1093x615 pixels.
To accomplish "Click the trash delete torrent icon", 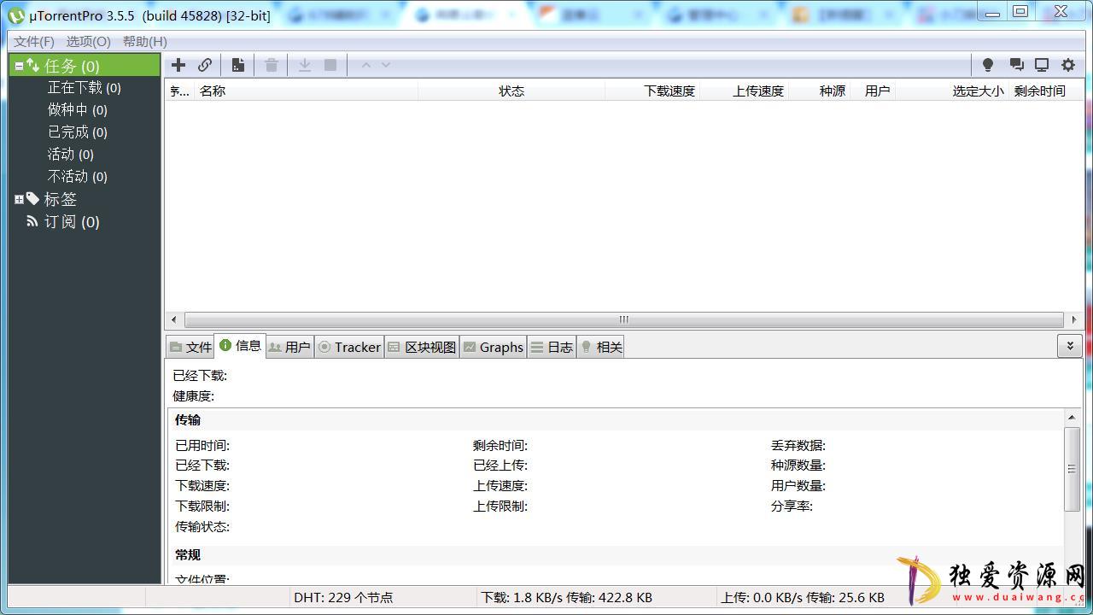I will point(272,65).
